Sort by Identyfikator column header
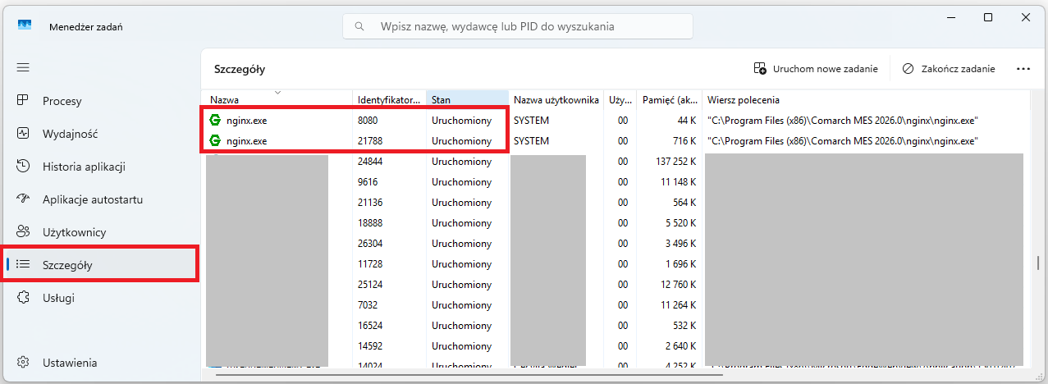The height and width of the screenshot is (384, 1048). tap(389, 99)
